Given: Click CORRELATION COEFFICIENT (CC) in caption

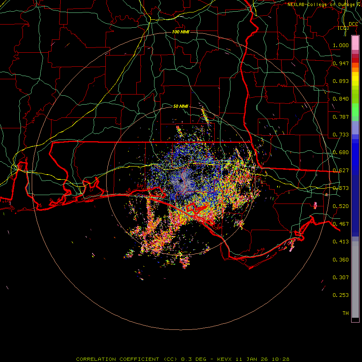Looking at the screenshot, I should (x=127, y=359).
